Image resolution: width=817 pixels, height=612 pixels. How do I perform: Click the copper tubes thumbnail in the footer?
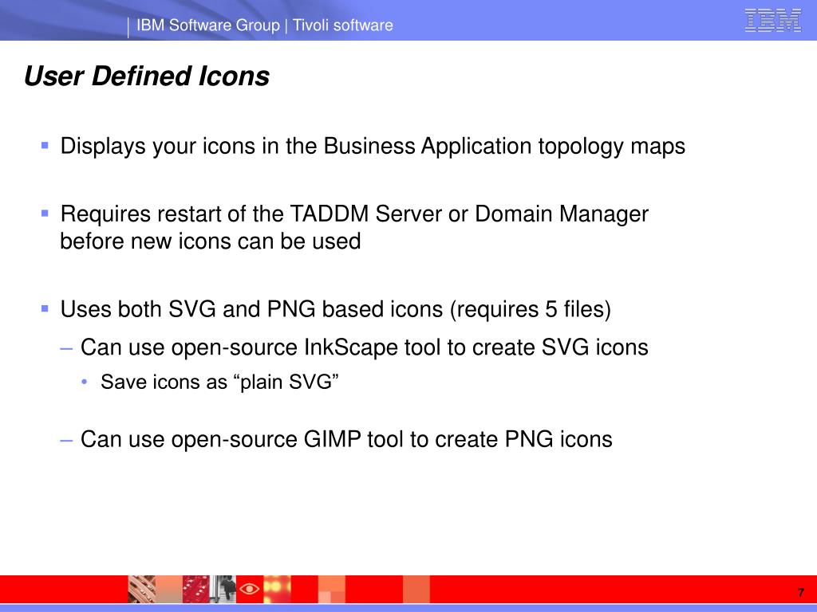click(x=142, y=589)
